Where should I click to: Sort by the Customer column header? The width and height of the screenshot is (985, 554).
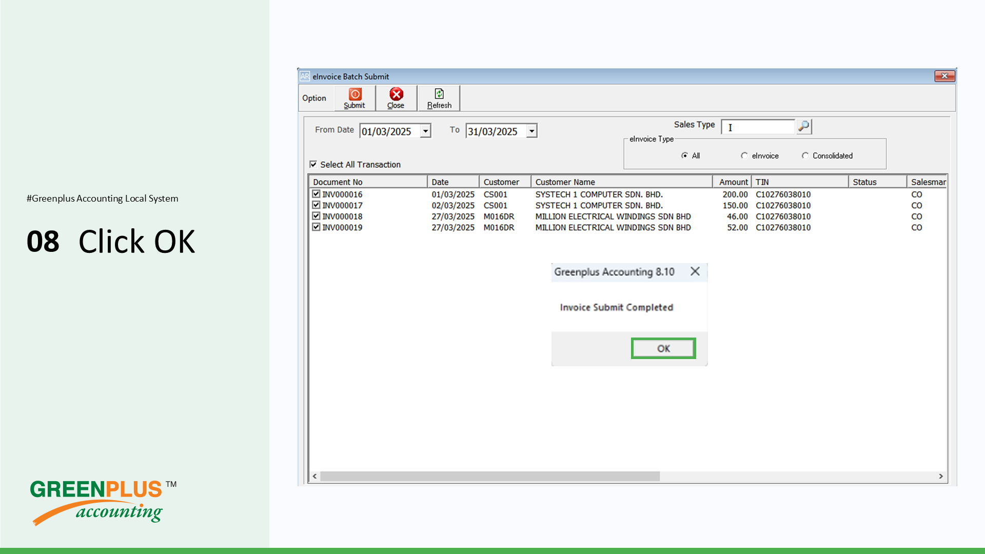(505, 182)
